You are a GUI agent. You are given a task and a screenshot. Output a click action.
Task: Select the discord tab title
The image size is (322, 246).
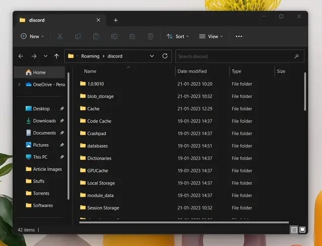tap(37, 20)
